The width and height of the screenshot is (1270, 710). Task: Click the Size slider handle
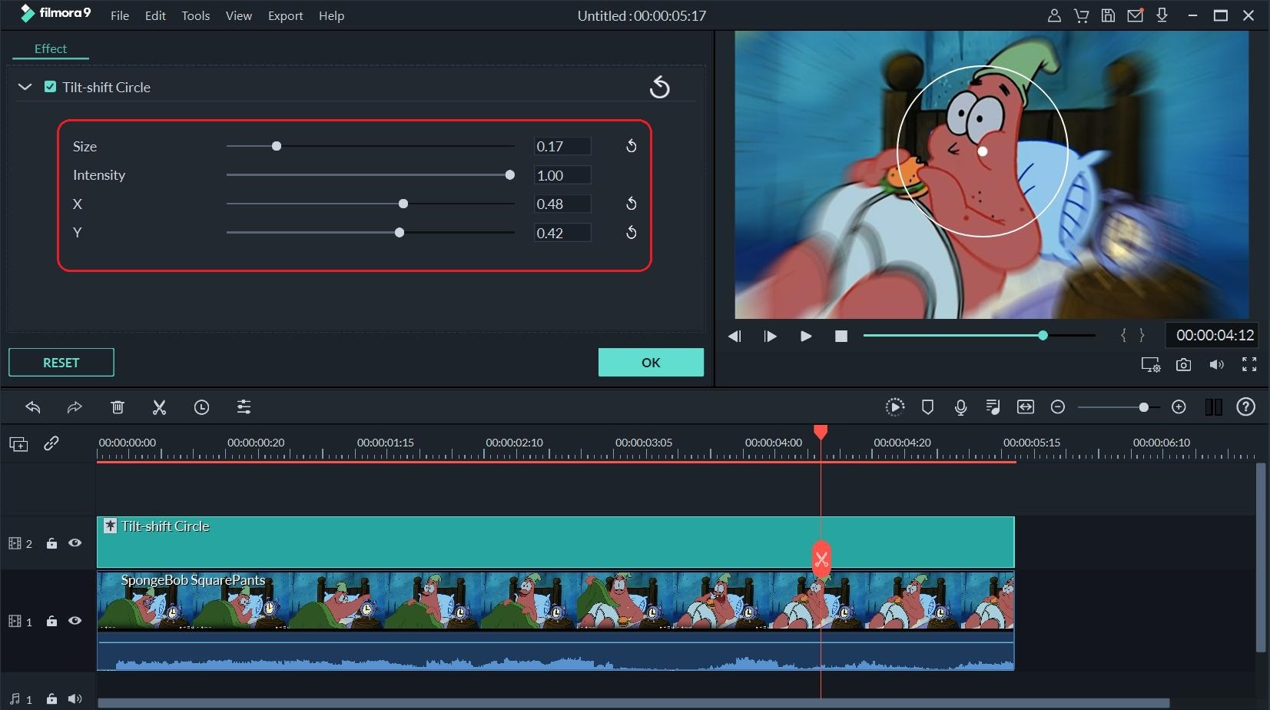click(x=277, y=146)
